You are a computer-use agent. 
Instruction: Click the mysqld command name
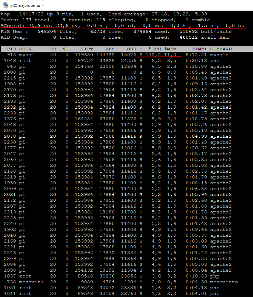click(219, 55)
